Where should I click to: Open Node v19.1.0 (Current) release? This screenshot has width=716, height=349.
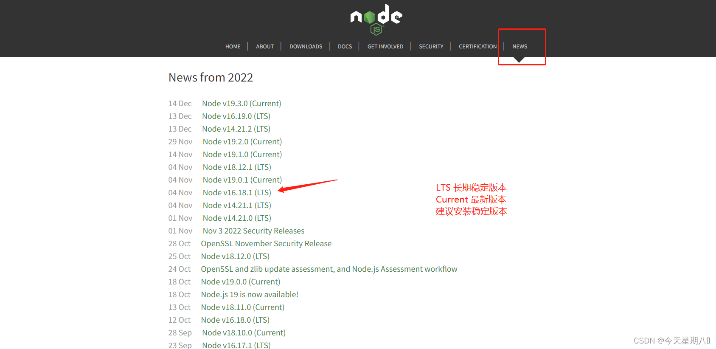coord(242,155)
